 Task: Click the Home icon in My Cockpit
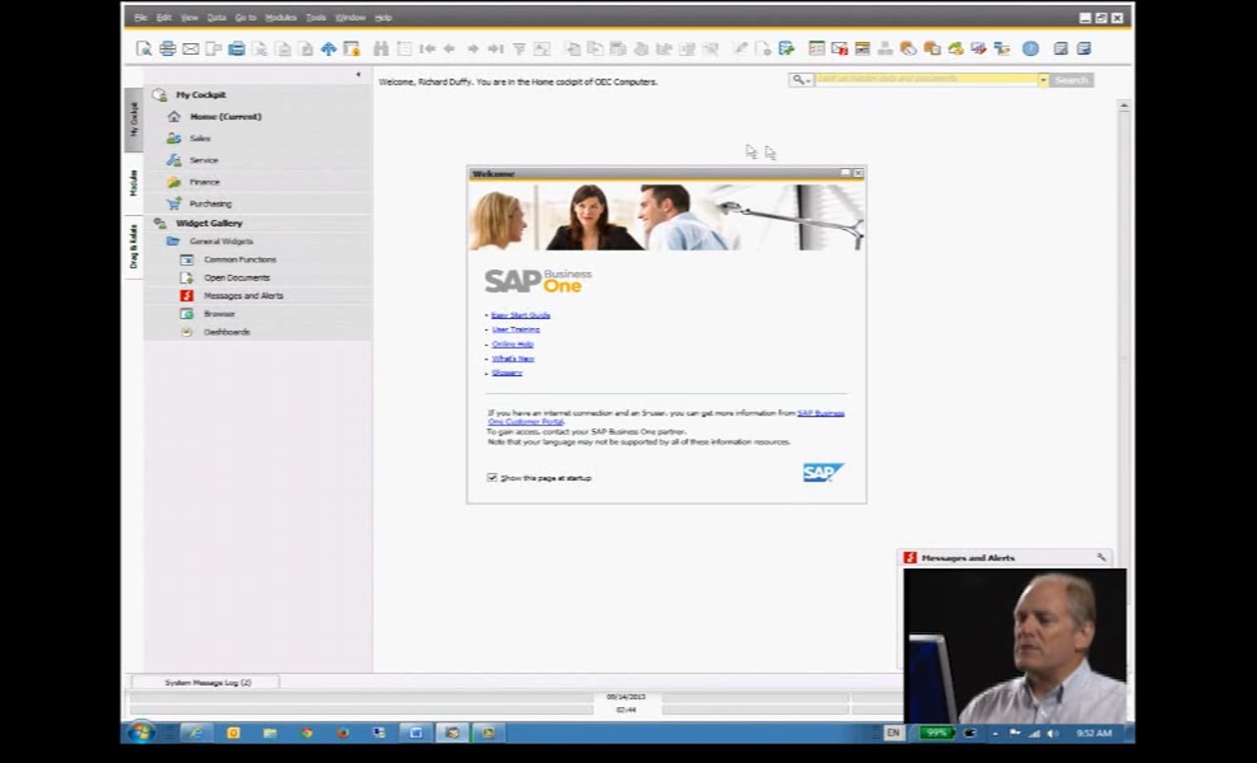point(174,116)
